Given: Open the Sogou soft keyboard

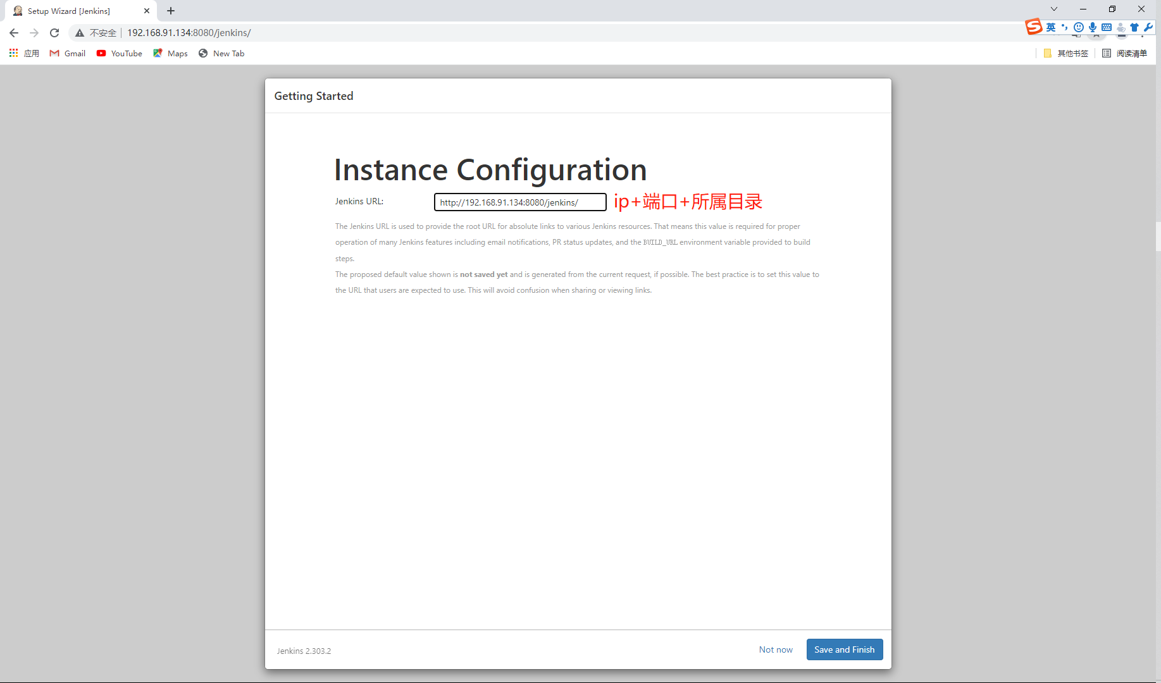Looking at the screenshot, I should [x=1107, y=27].
